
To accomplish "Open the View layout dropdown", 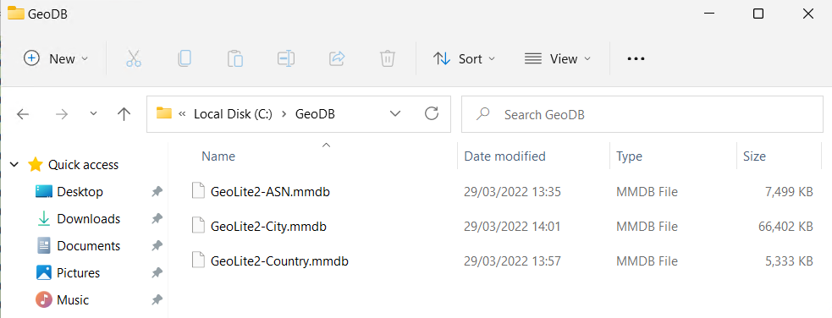I will (558, 59).
